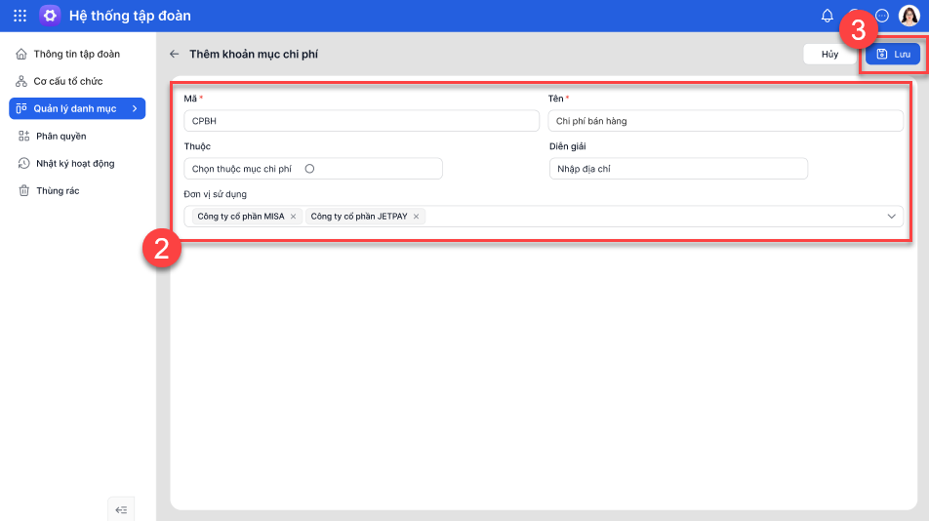Image resolution: width=929 pixels, height=521 pixels.
Task: Click the Diễn giải input field
Action: coord(678,169)
